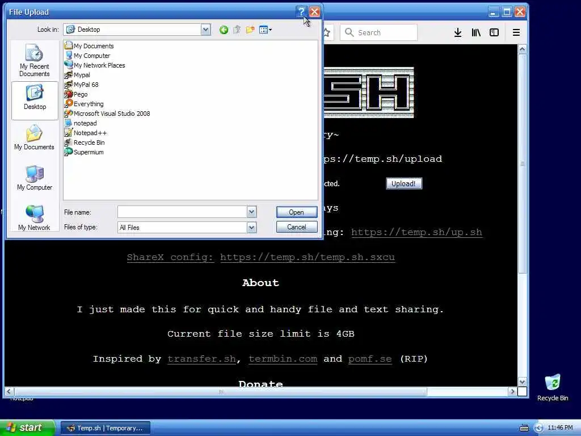Click the Up One Level folder icon
The image size is (581, 436).
(237, 30)
